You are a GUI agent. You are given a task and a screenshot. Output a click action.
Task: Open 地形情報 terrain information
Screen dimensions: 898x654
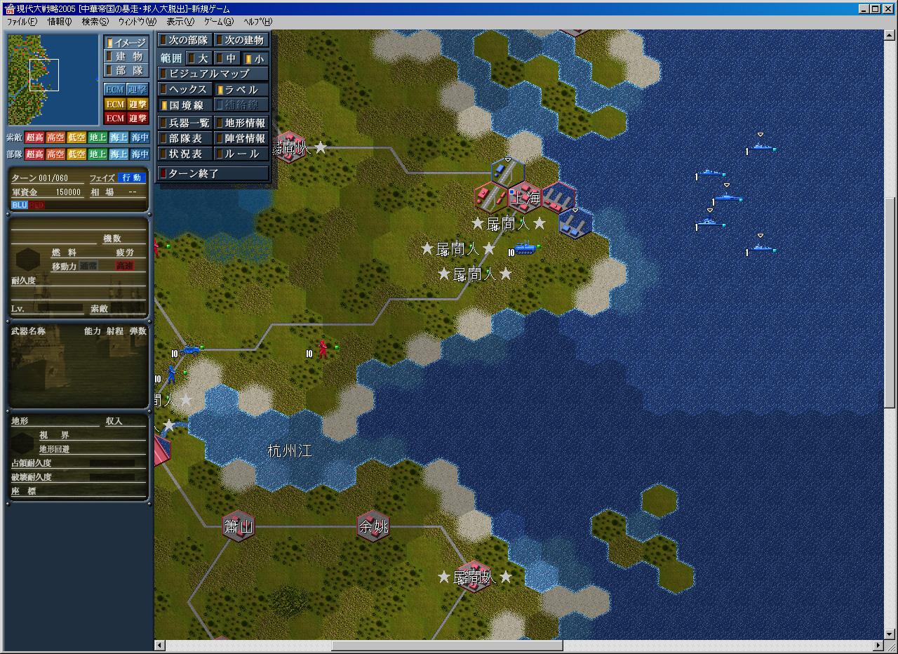pyautogui.click(x=241, y=123)
